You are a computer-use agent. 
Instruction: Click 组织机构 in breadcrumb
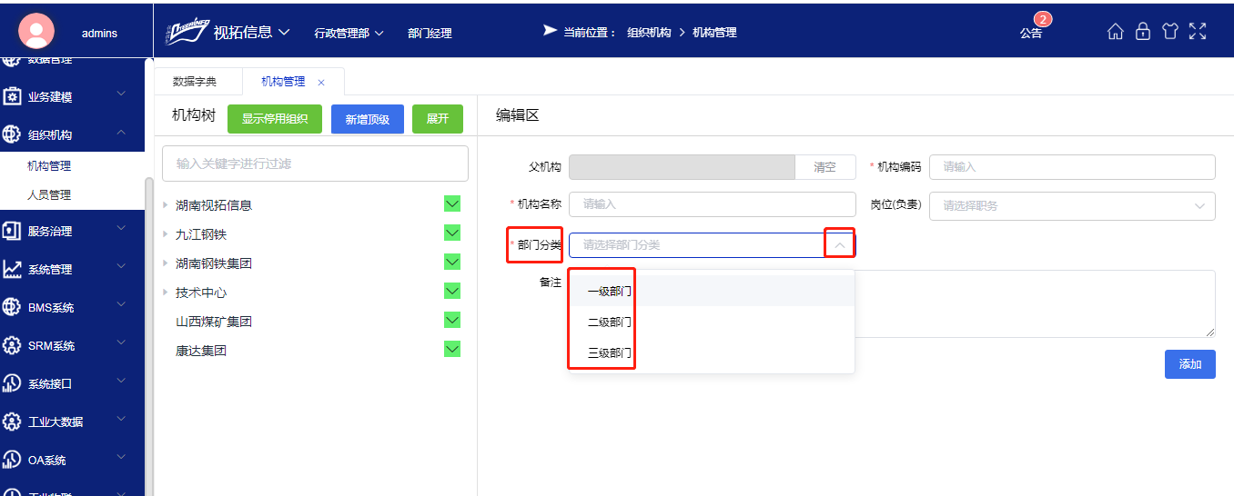pos(649,33)
